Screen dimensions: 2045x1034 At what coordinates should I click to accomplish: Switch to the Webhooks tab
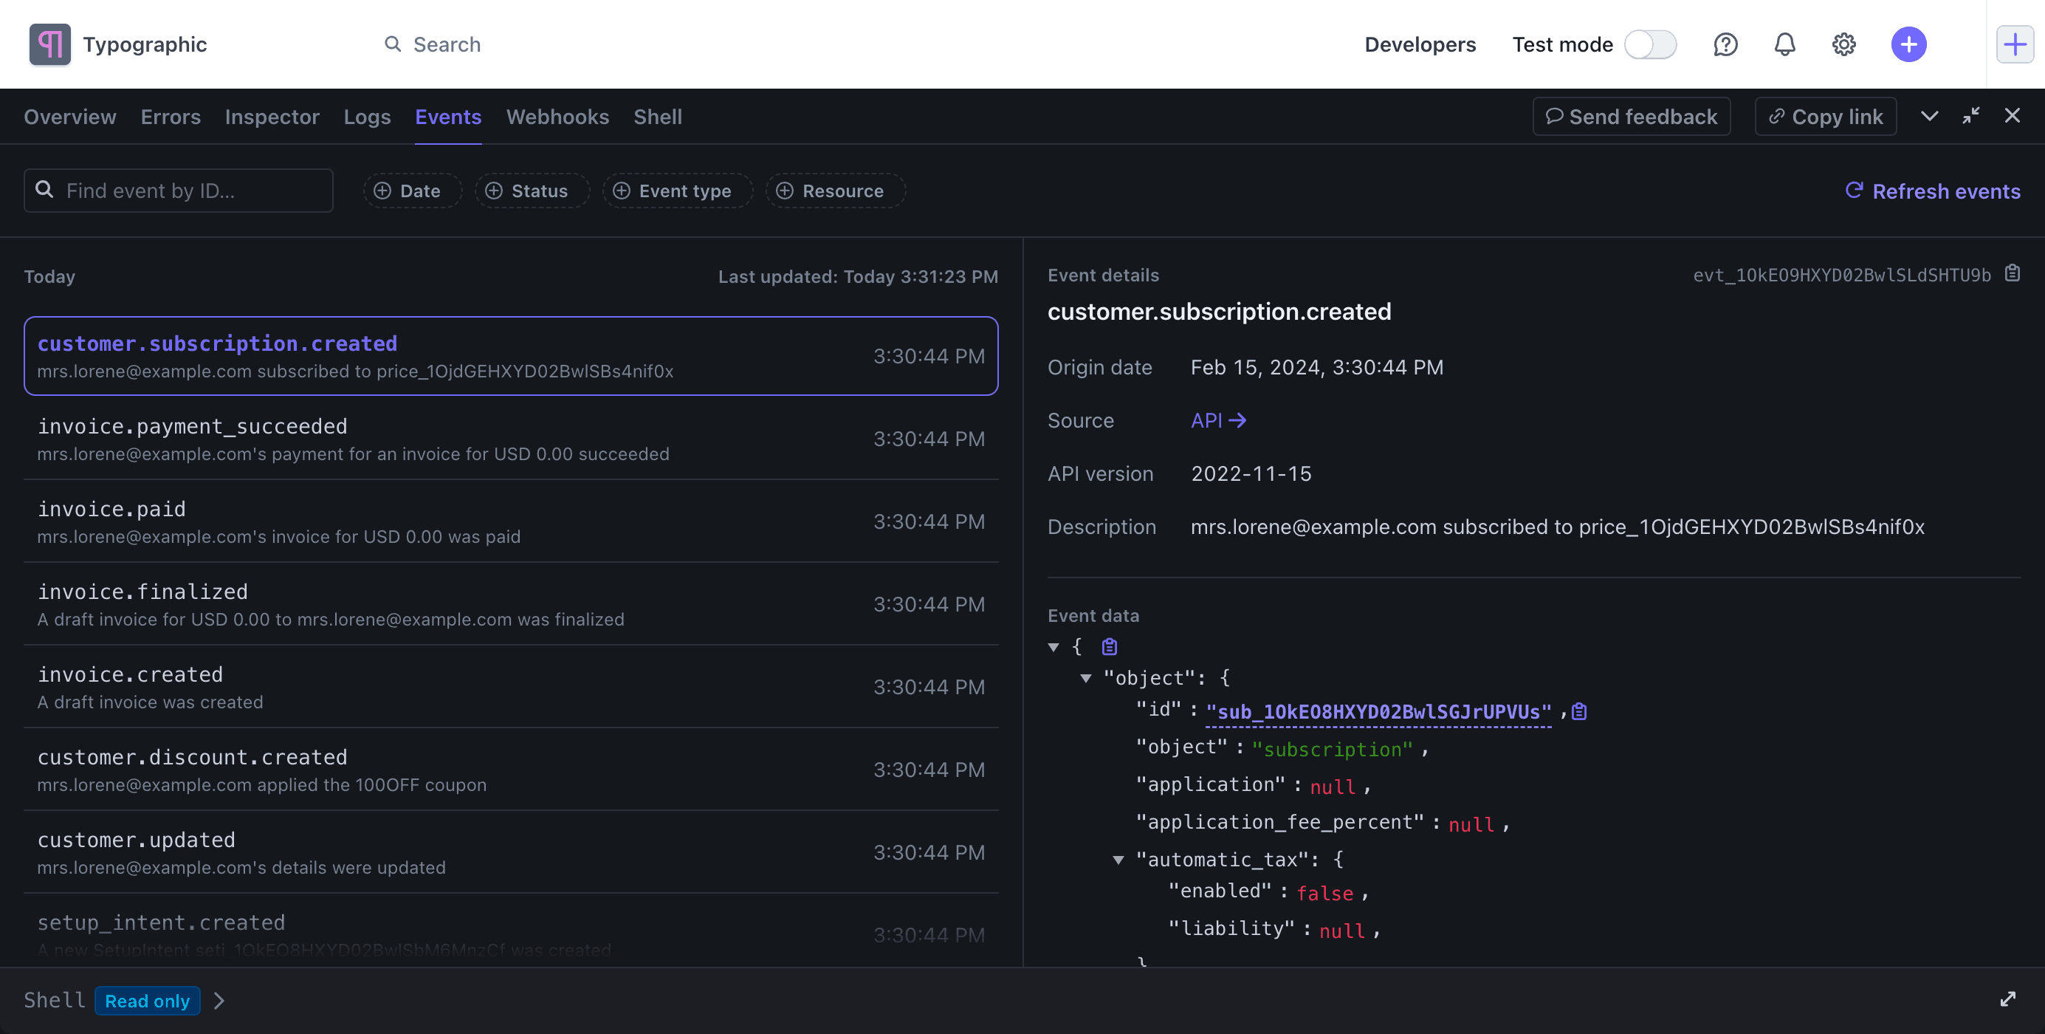pyautogui.click(x=557, y=117)
